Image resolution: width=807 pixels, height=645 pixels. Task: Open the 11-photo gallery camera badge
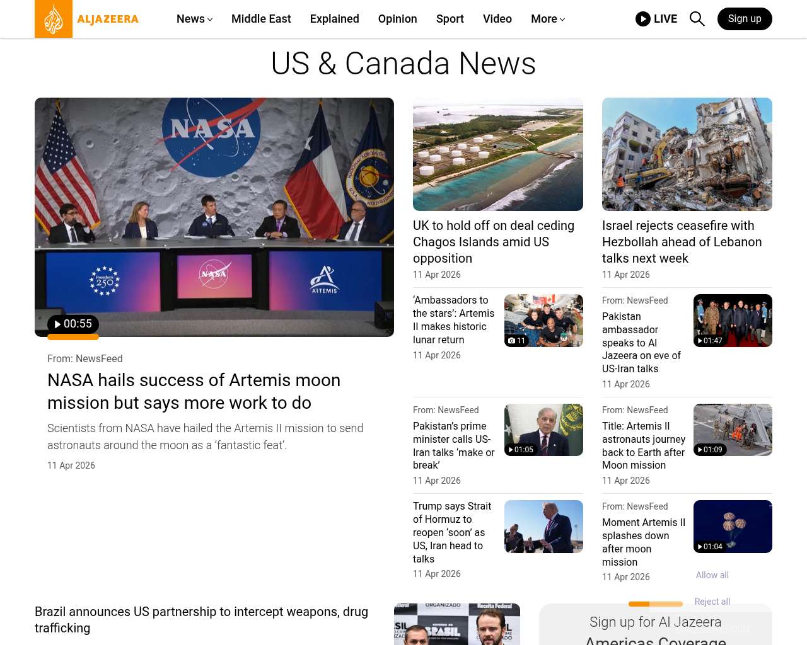pyautogui.click(x=516, y=341)
